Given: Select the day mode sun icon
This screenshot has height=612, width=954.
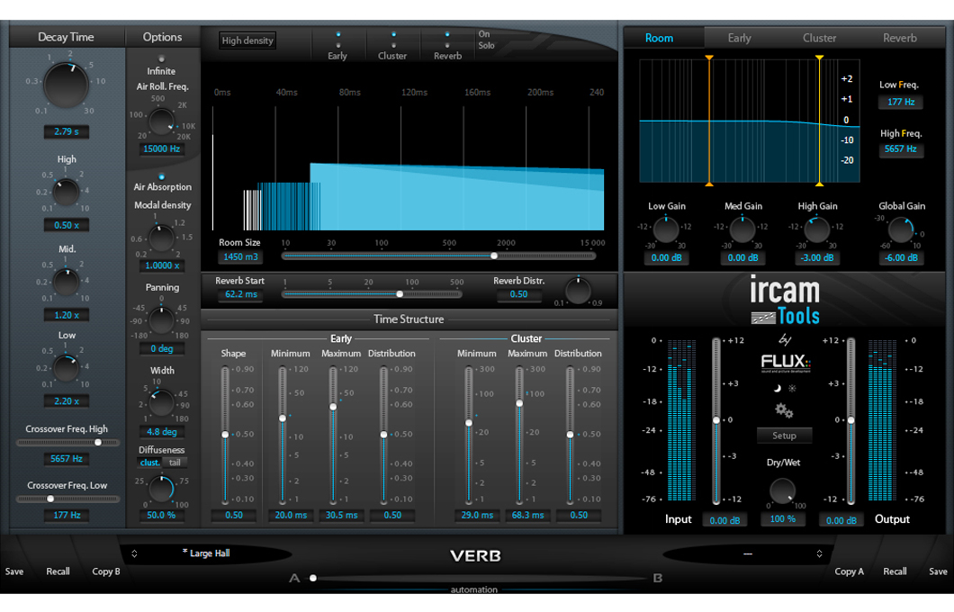Looking at the screenshot, I should point(791,388).
